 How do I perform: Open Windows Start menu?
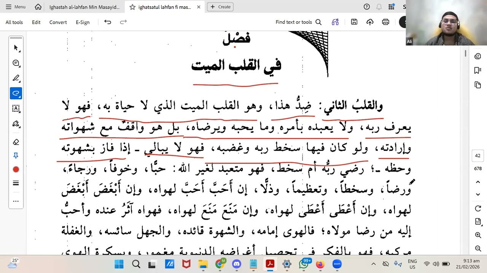(x=119, y=264)
